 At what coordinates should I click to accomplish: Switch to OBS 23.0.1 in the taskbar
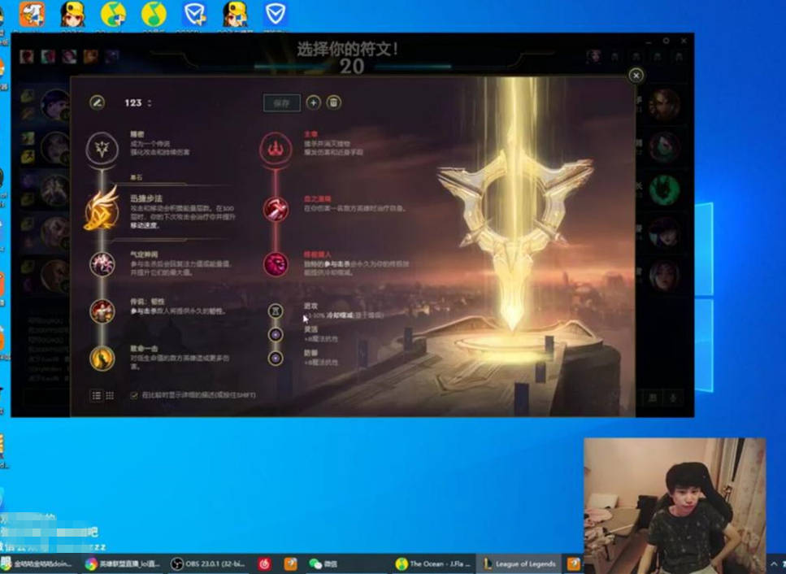pyautogui.click(x=209, y=564)
